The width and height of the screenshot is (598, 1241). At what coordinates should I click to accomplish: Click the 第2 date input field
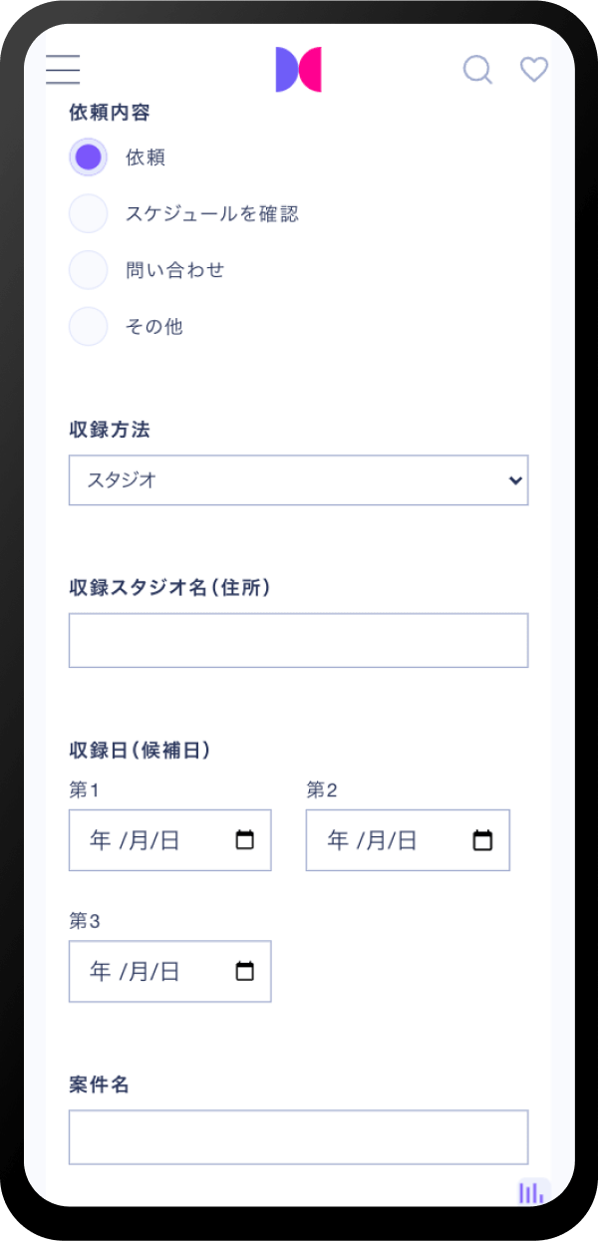[x=389, y=840]
